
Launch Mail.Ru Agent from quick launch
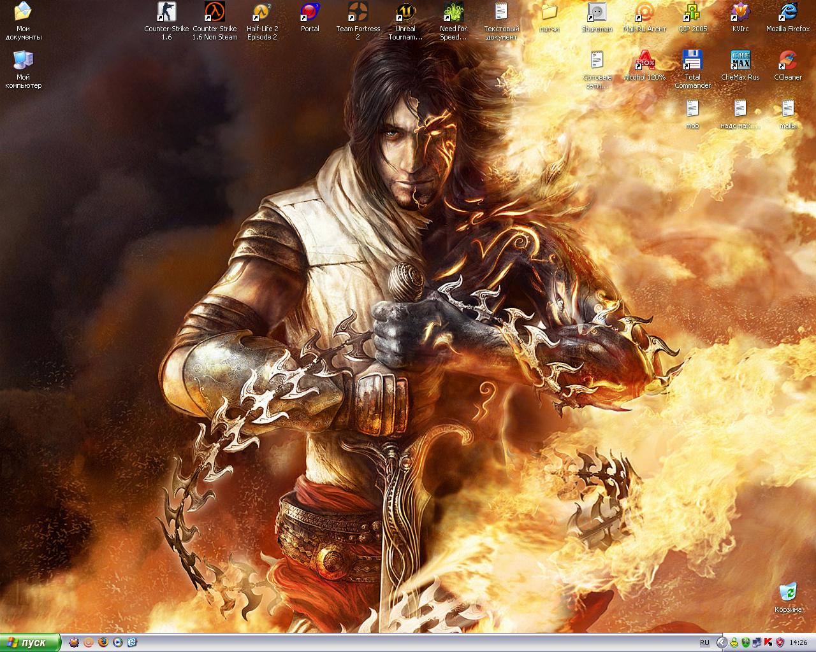point(89,642)
